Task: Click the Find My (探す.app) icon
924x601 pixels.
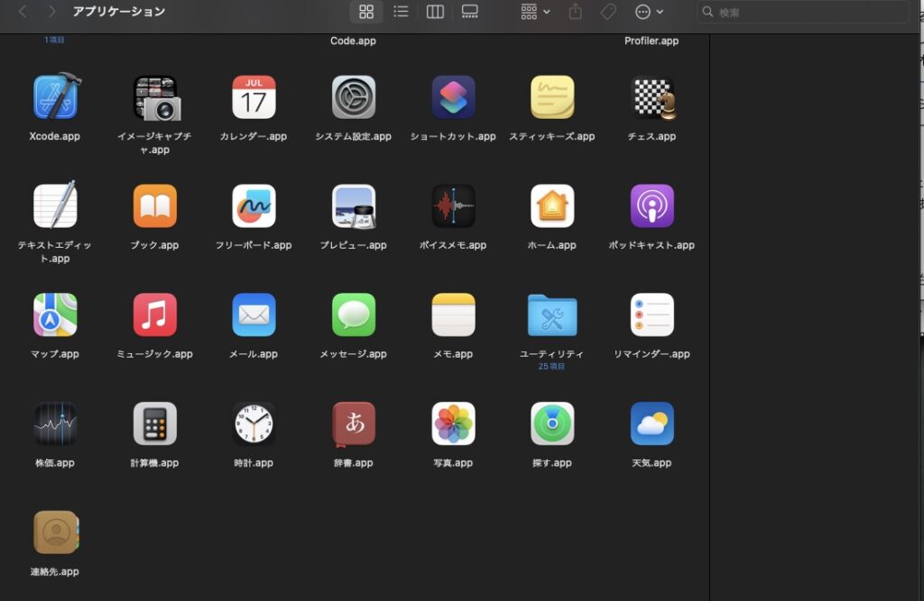Action: coord(552,423)
